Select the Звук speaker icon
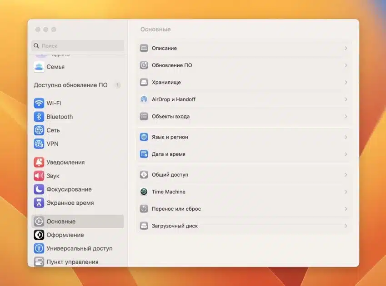Screen dimensions: 386x286 point(39,176)
